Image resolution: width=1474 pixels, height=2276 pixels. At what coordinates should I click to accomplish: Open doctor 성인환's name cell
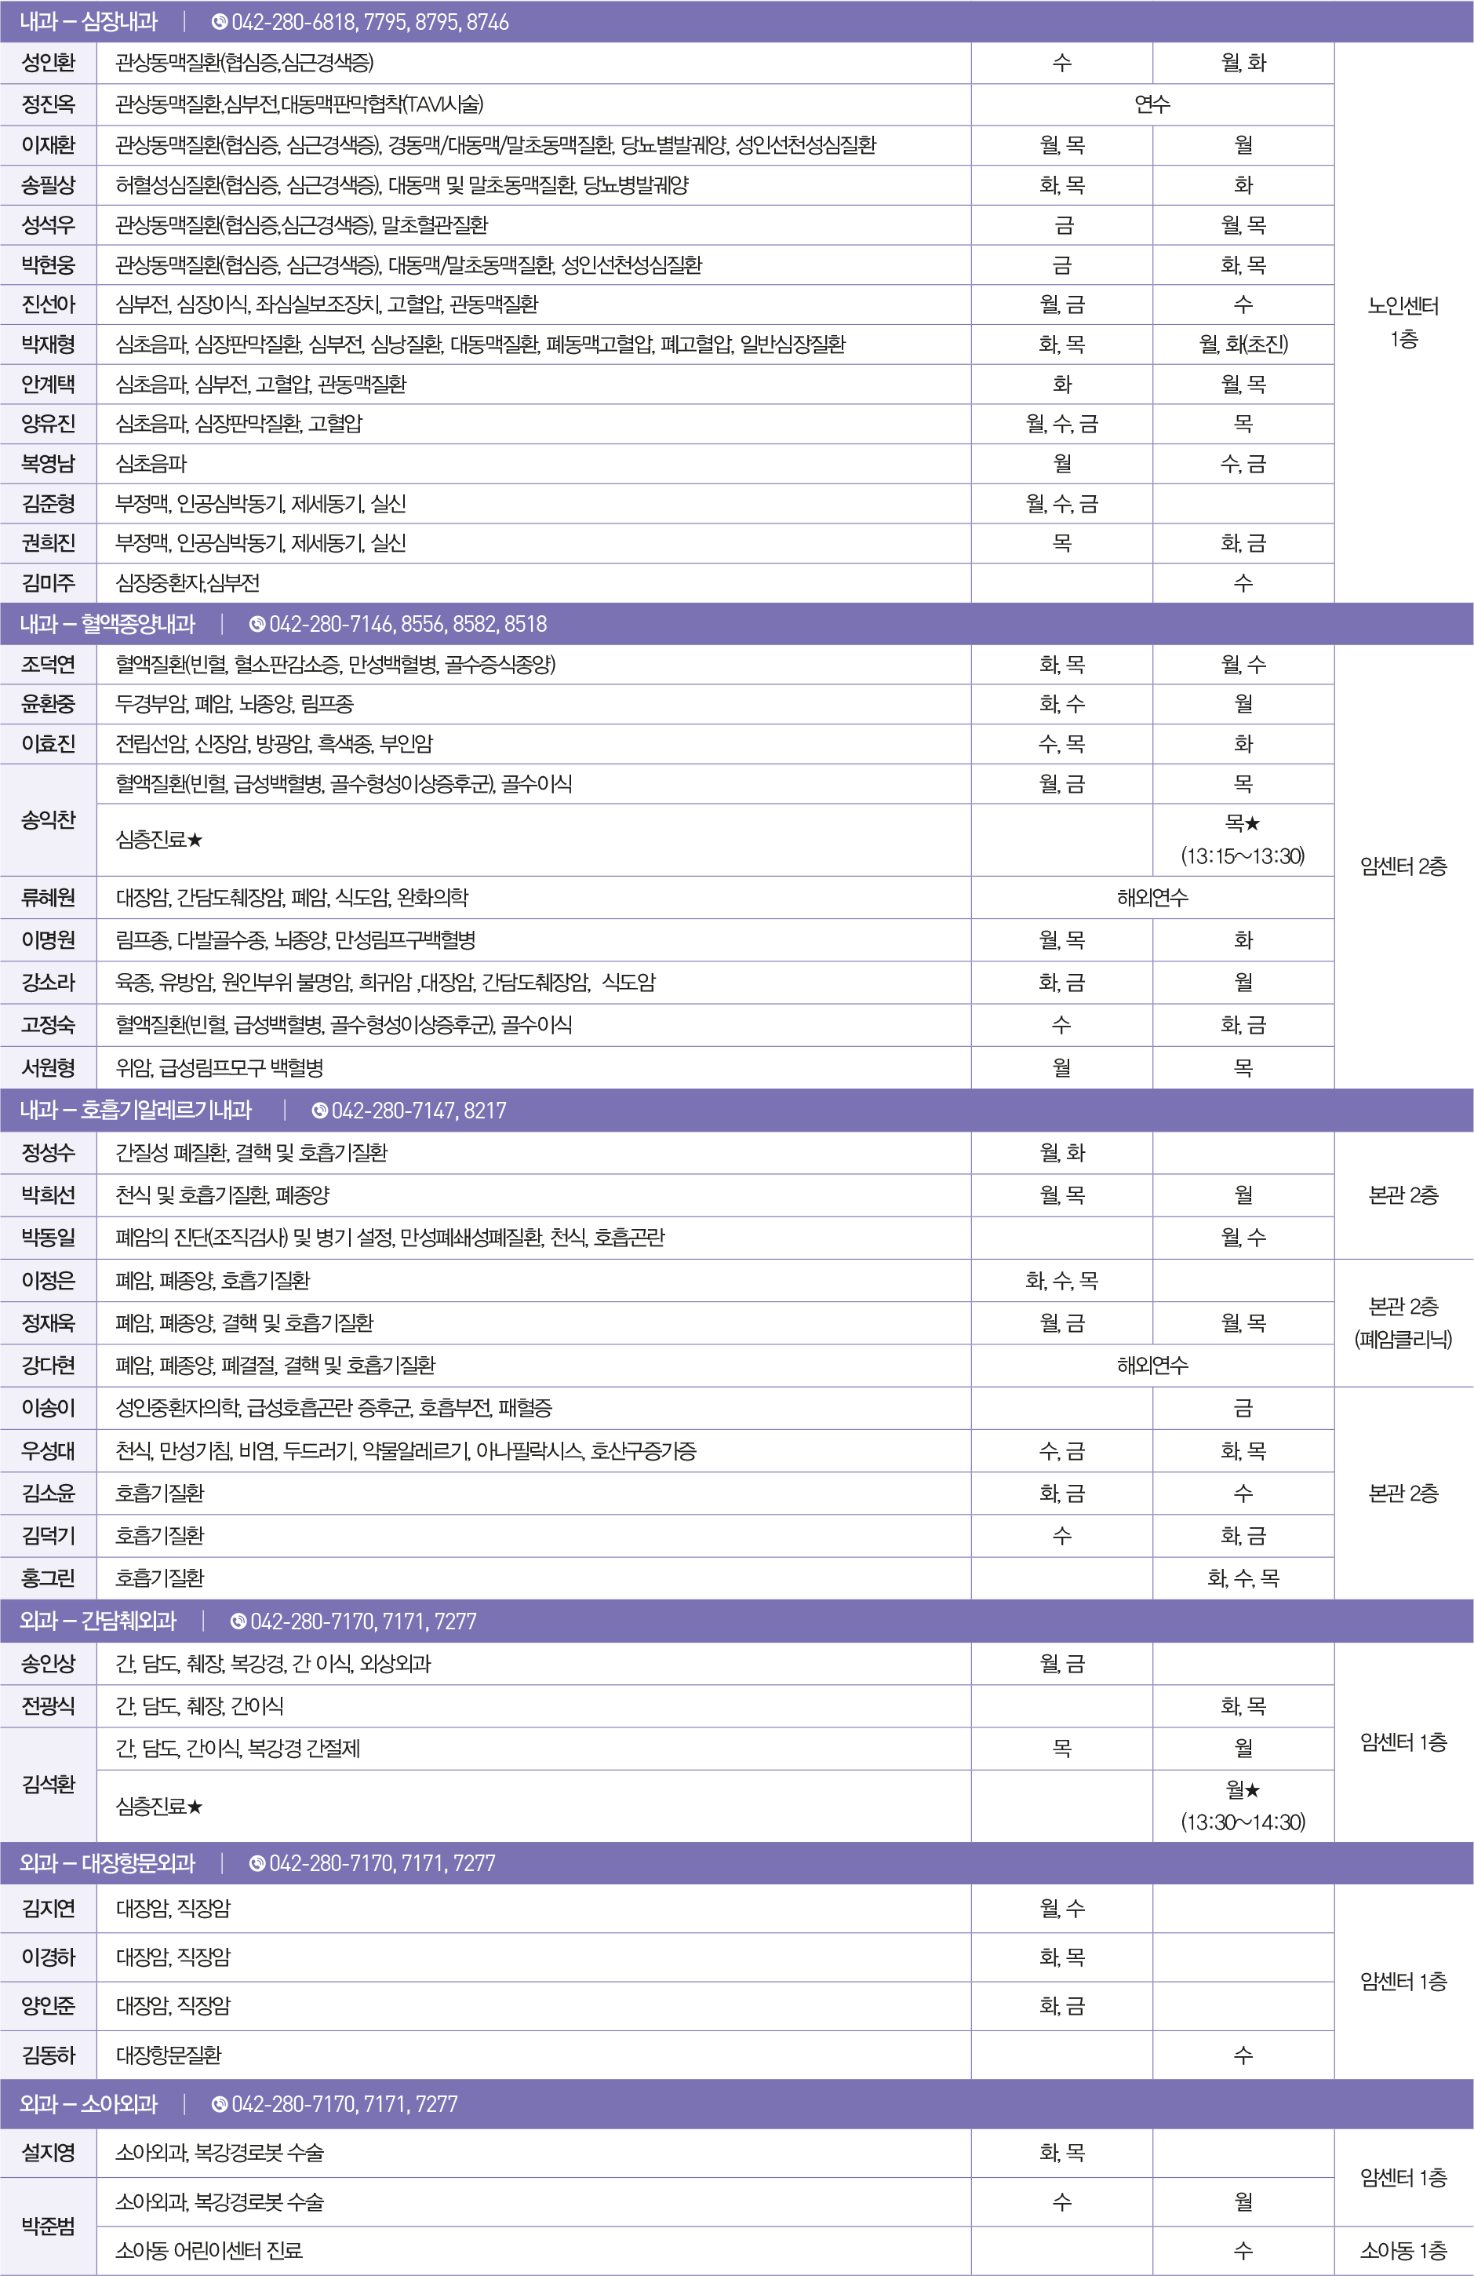point(48,63)
